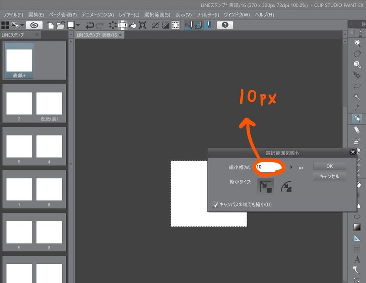Expand docked palettes with double chevron
The width and height of the screenshot is (366, 283).
363,24
